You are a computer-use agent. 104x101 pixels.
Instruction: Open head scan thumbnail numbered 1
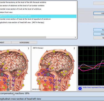point(15,69)
